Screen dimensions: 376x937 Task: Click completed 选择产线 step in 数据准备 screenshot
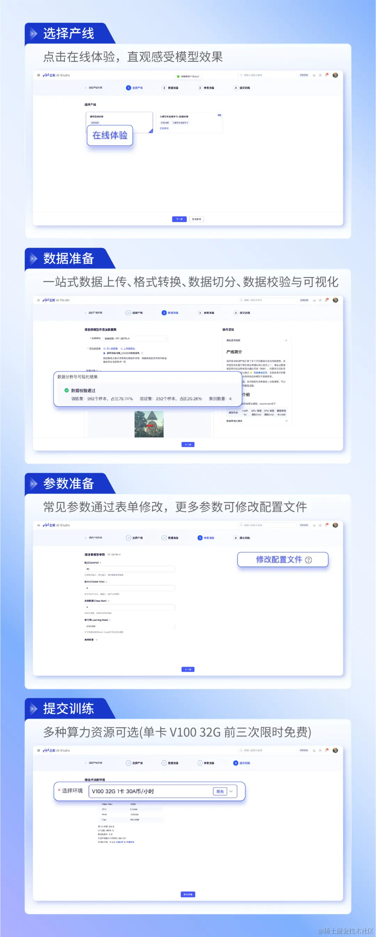[x=134, y=313]
